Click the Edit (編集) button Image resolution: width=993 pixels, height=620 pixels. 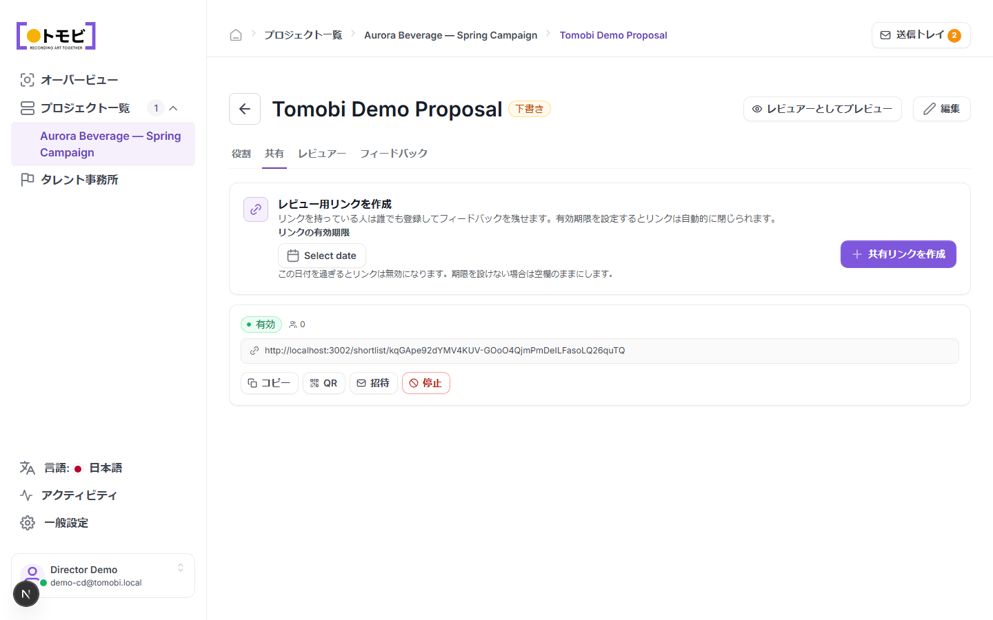pos(941,109)
